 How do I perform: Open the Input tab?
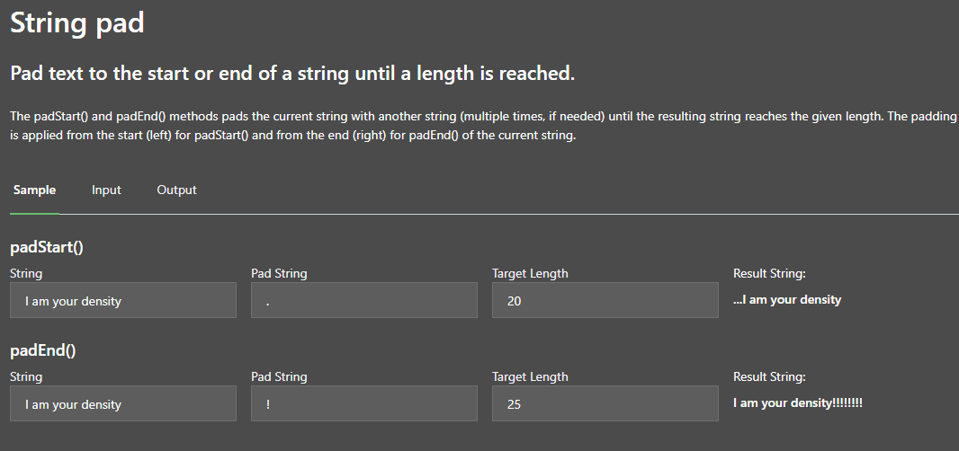coord(106,190)
